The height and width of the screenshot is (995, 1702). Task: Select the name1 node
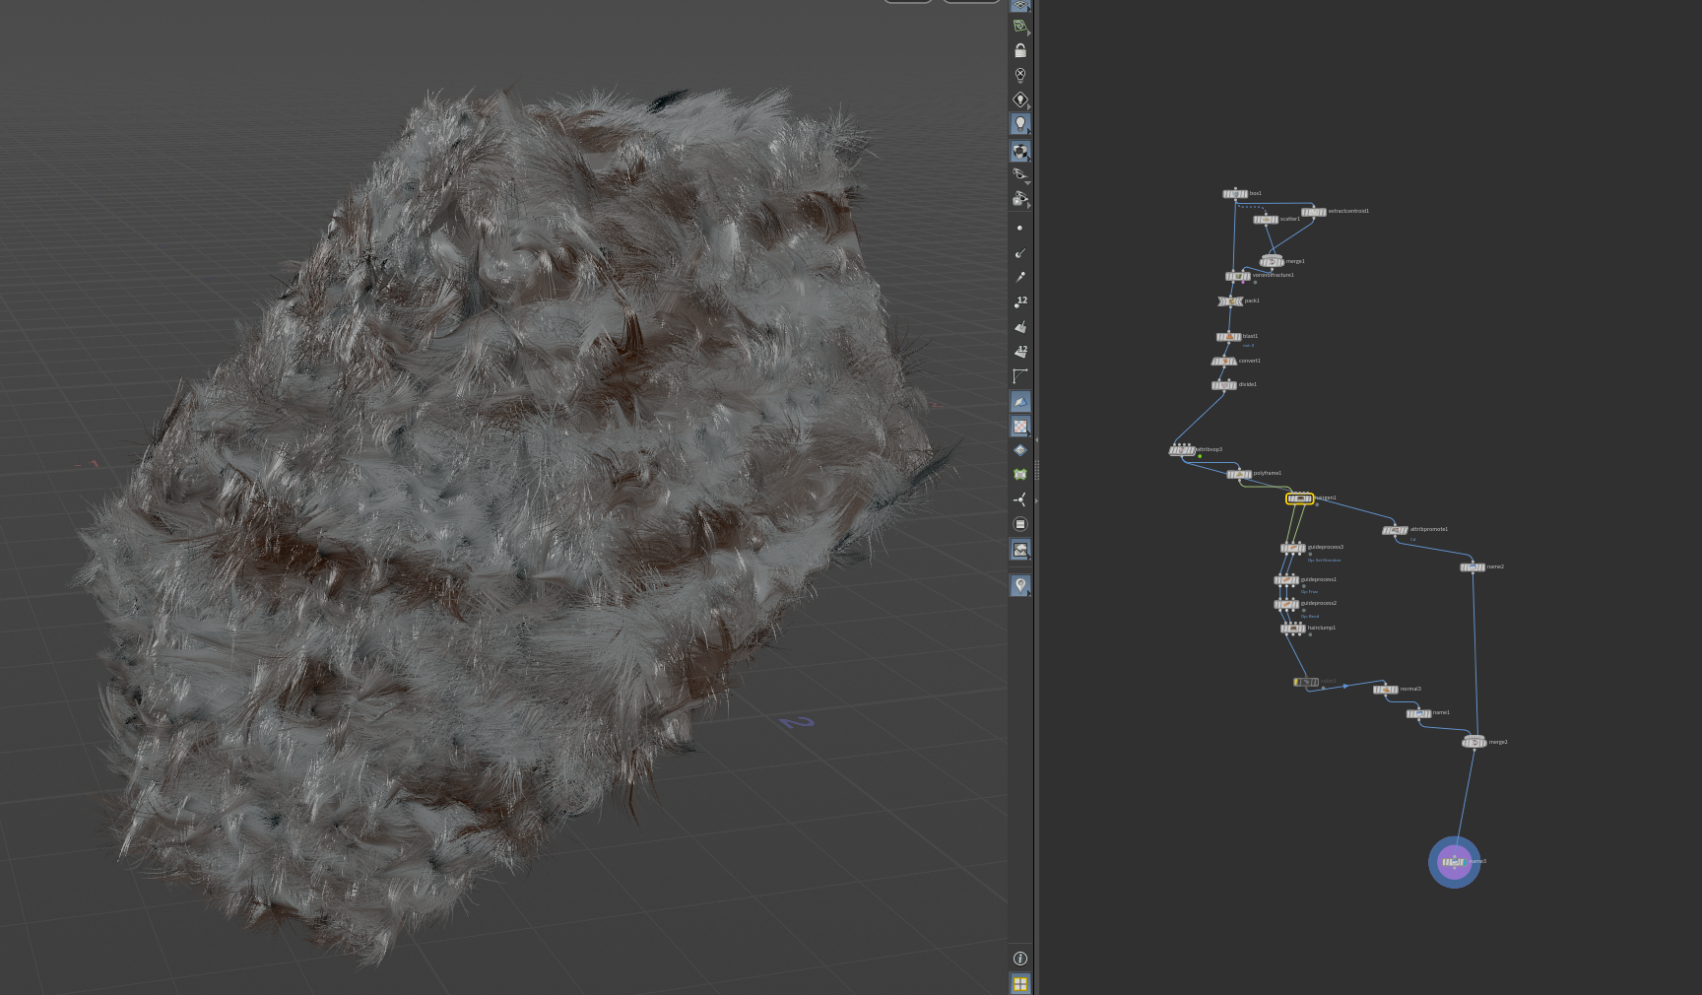click(x=1418, y=713)
